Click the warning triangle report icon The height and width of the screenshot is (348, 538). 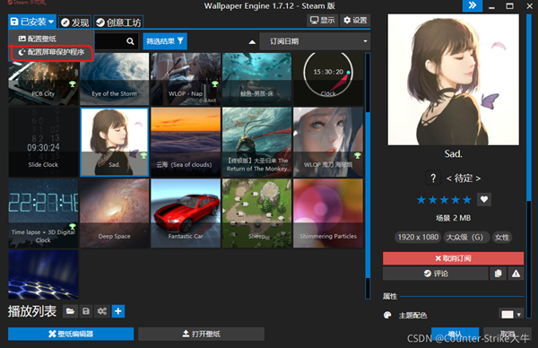516,274
